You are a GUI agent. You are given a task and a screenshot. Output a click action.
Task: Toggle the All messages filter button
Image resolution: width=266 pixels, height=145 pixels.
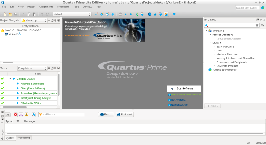pyautogui.click(x=8, y=115)
